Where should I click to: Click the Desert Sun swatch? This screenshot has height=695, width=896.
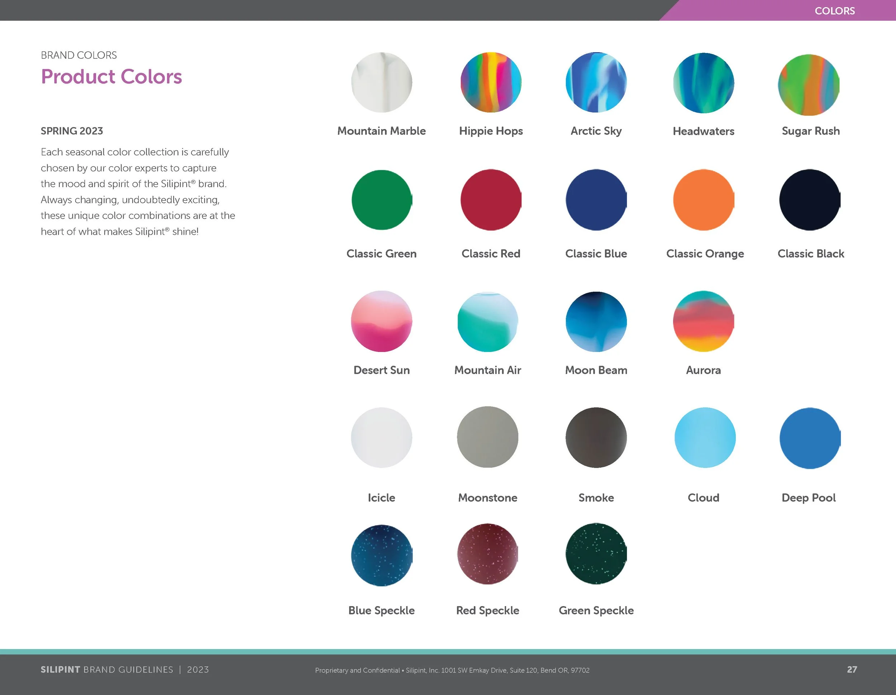point(382,323)
